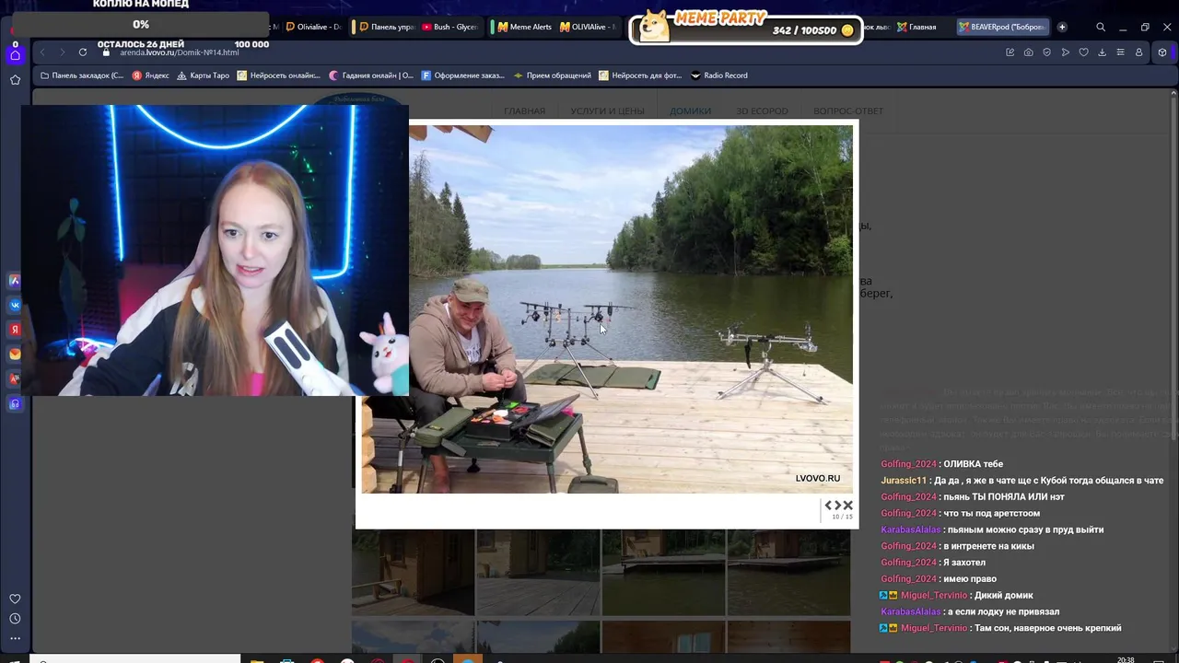Open the tab search magnifier icon
Viewport: 1179px width, 663px height.
[1101, 27]
